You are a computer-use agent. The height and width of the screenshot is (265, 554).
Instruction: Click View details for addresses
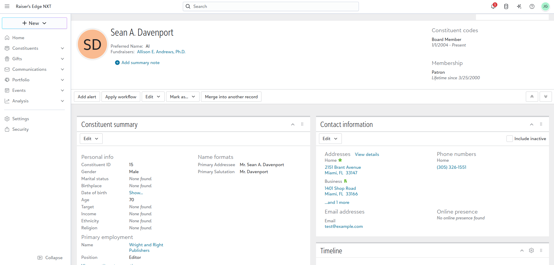click(367, 154)
